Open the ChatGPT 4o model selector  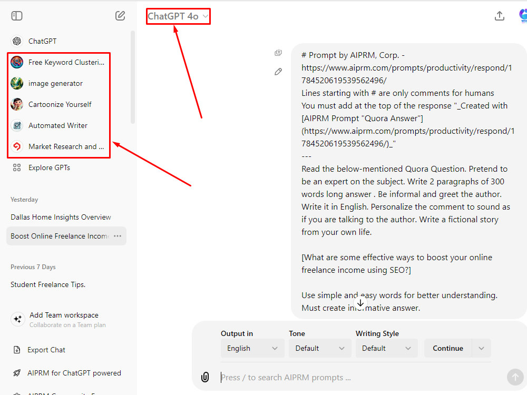click(x=178, y=16)
